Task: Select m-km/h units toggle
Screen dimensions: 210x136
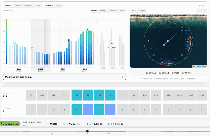Action: tap(49, 6)
